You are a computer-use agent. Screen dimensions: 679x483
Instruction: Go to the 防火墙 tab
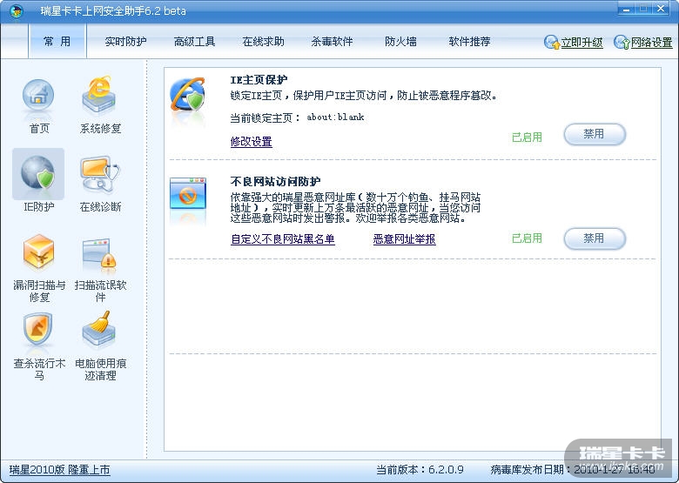point(401,42)
